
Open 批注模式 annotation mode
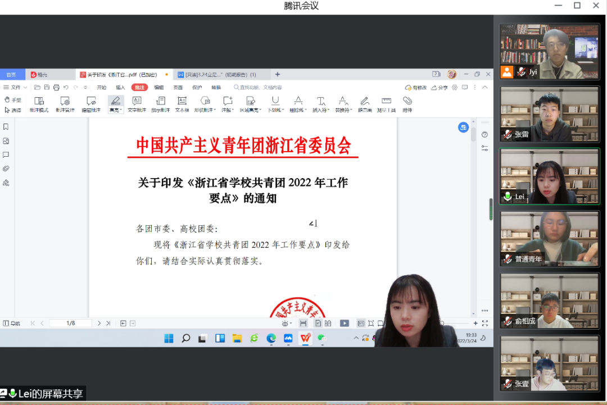(39, 104)
